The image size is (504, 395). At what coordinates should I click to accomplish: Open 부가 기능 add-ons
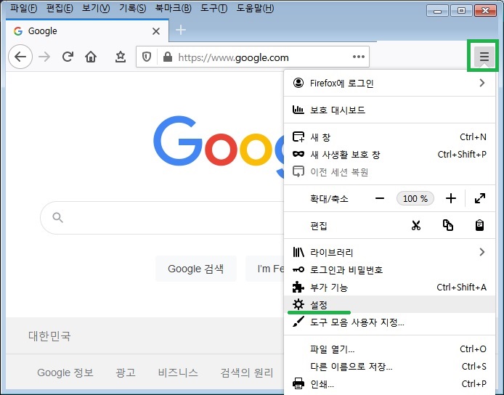pyautogui.click(x=389, y=287)
